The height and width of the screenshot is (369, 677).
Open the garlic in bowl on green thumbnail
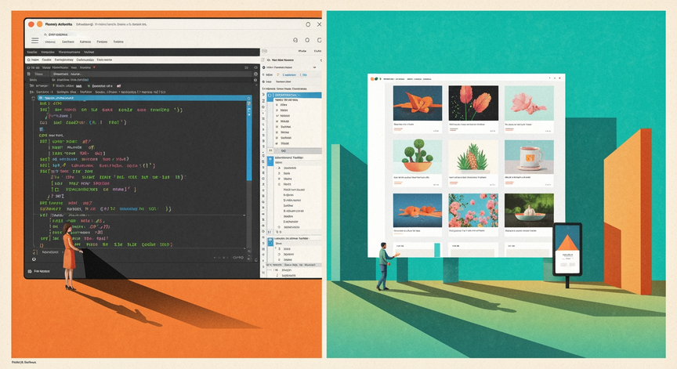pos(529,210)
